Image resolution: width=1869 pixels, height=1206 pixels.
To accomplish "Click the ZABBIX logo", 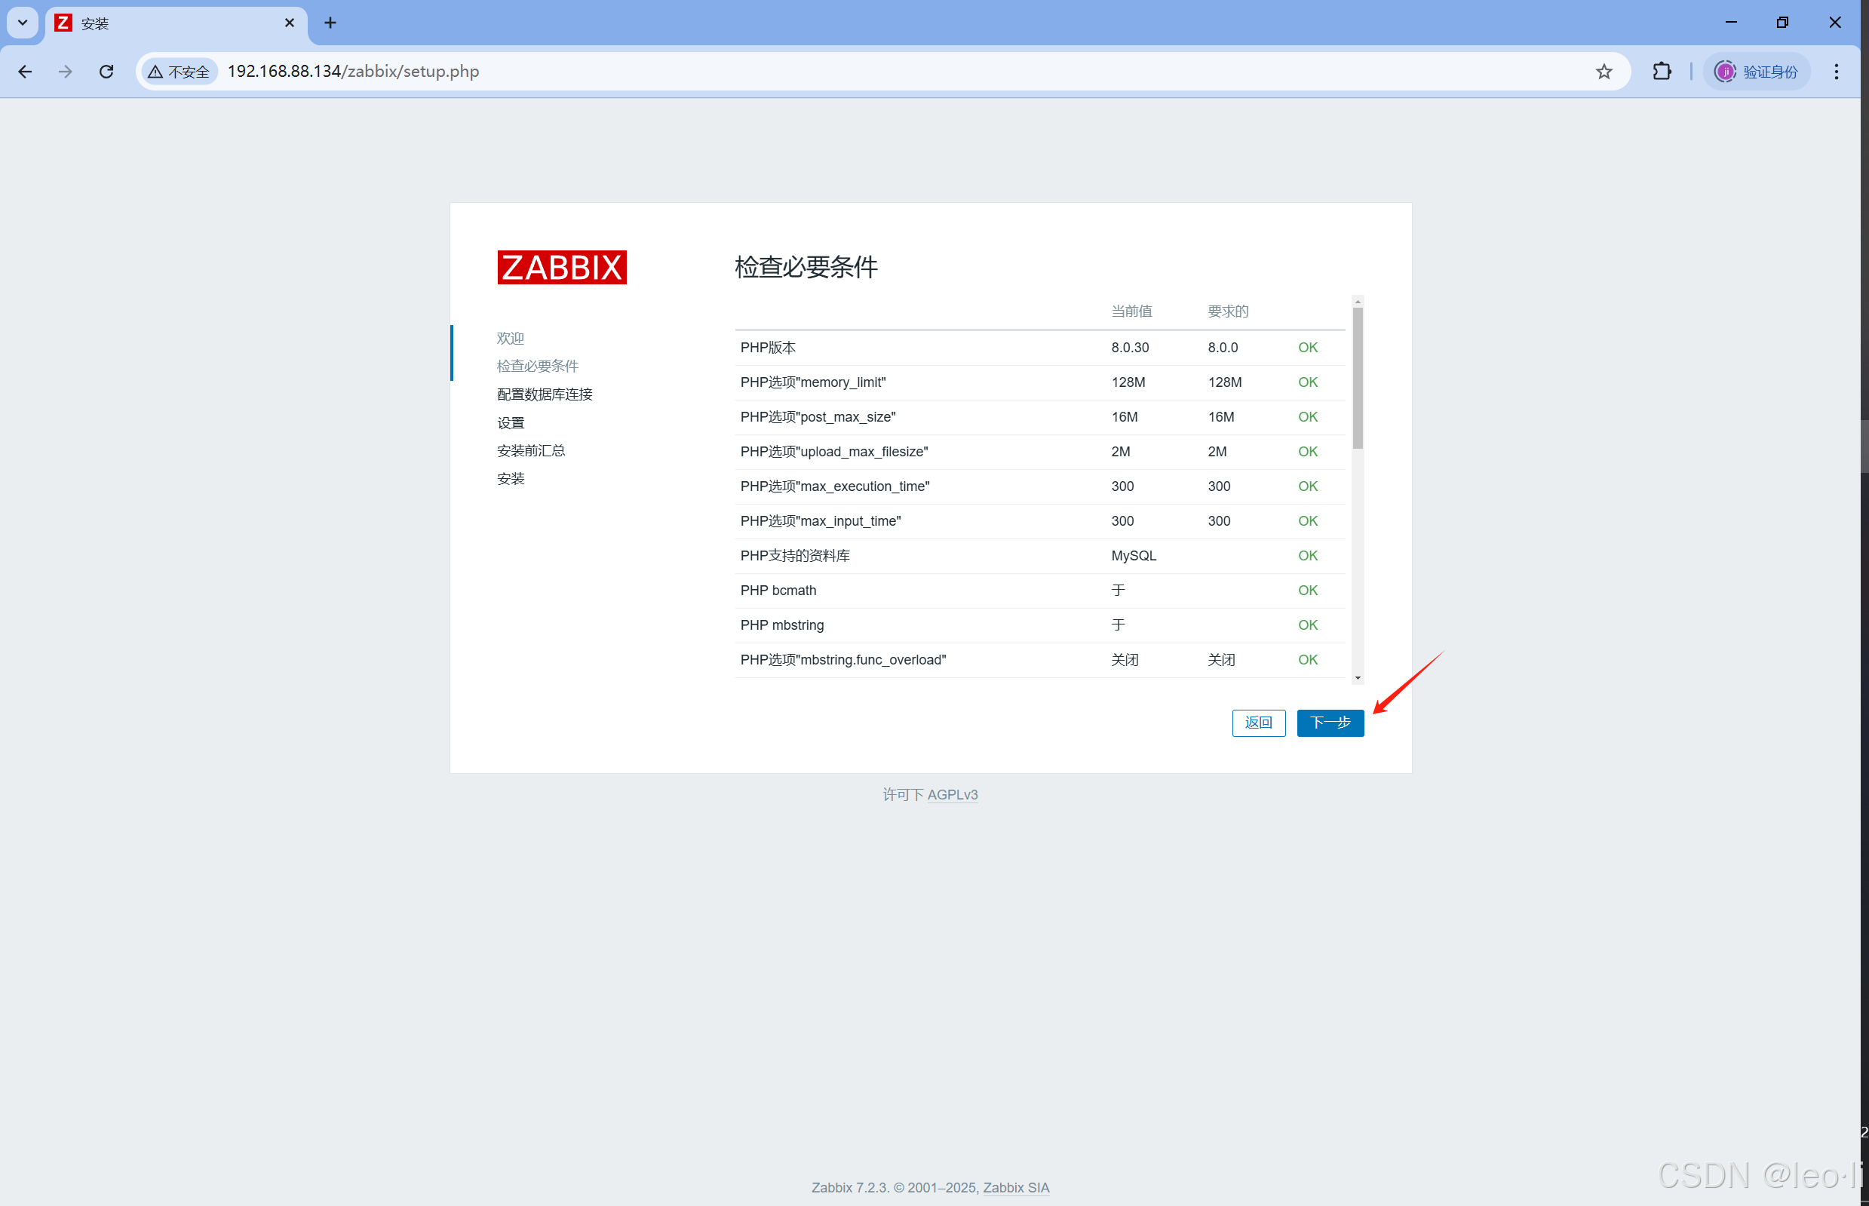I will 561,267.
